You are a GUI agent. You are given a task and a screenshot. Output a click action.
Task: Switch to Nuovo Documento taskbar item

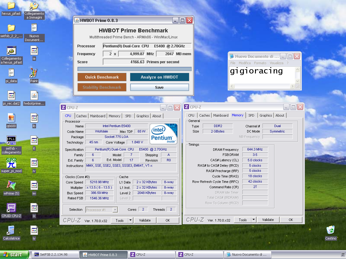247,255
